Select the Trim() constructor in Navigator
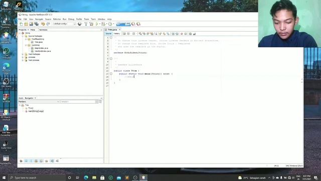The image size is (321, 181). [31, 108]
